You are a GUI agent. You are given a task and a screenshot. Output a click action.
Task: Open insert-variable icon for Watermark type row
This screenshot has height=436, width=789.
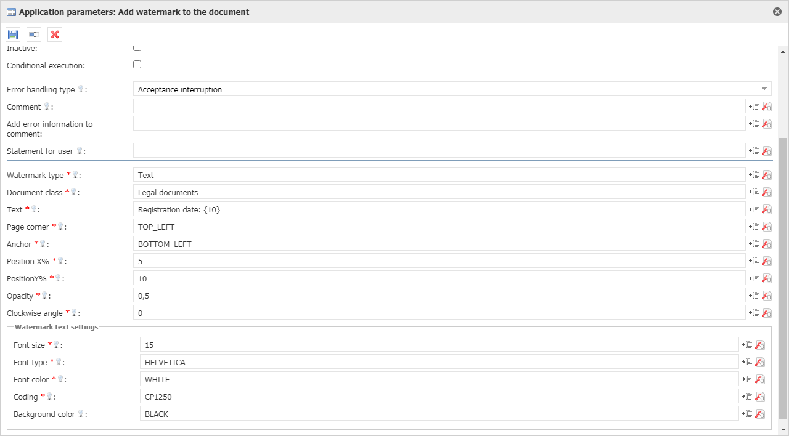[754, 175]
